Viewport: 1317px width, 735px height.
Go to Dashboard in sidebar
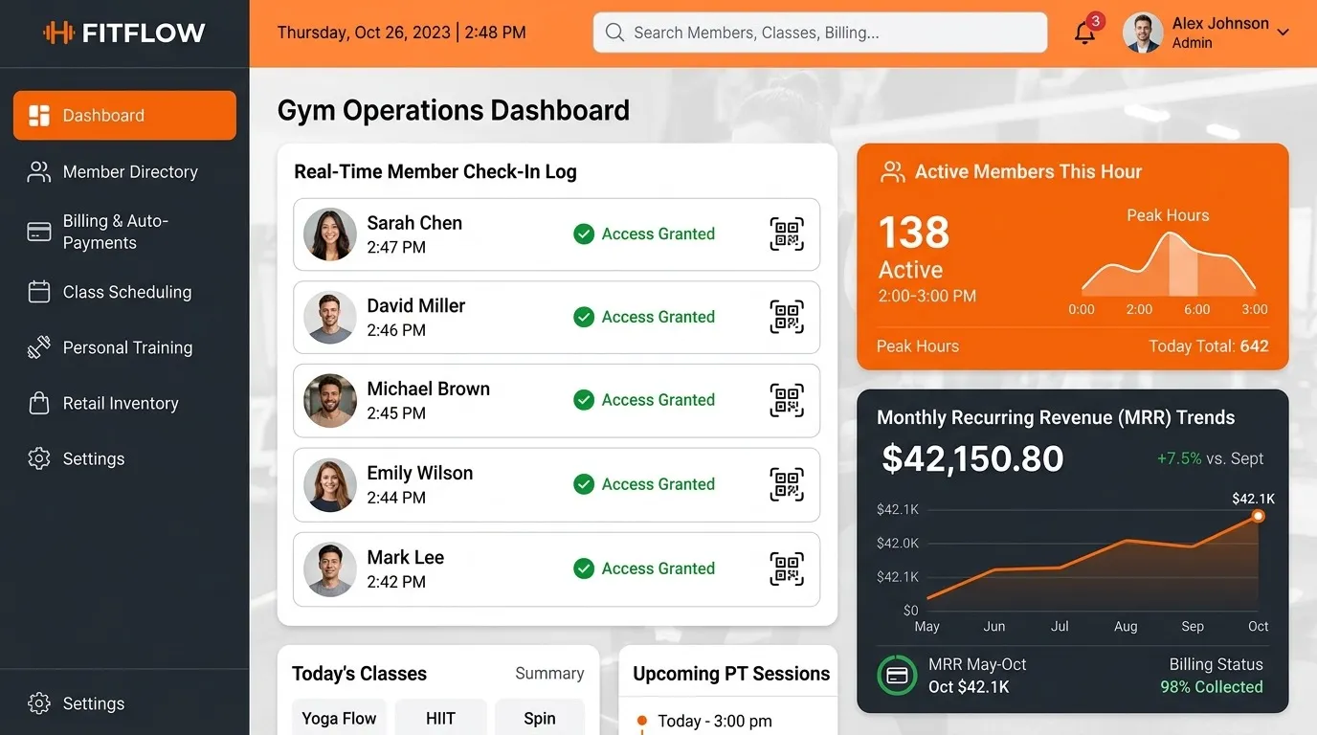point(124,116)
